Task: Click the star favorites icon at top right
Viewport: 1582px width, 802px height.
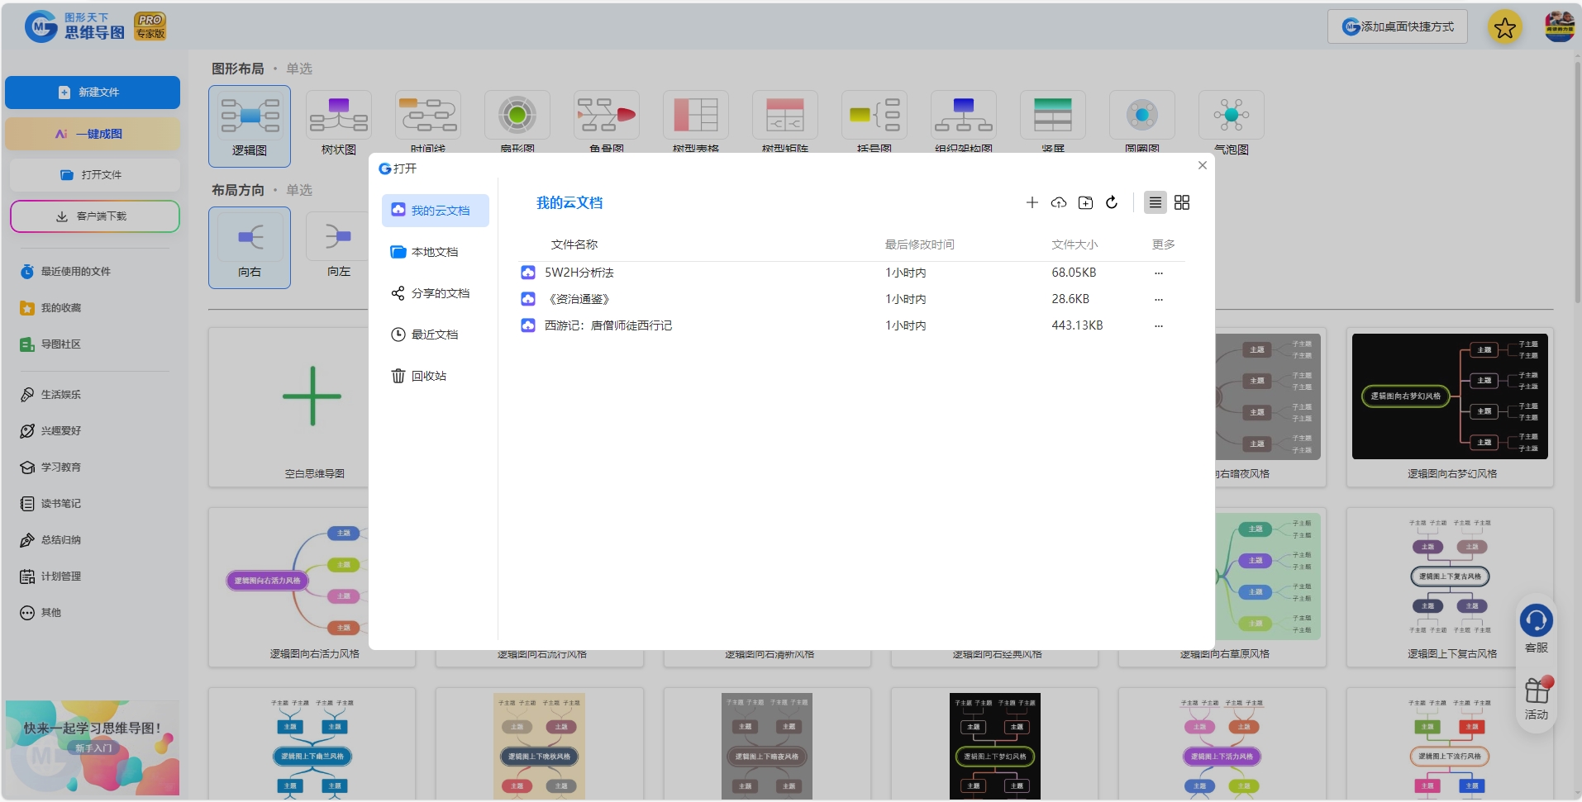Action: coord(1505,27)
